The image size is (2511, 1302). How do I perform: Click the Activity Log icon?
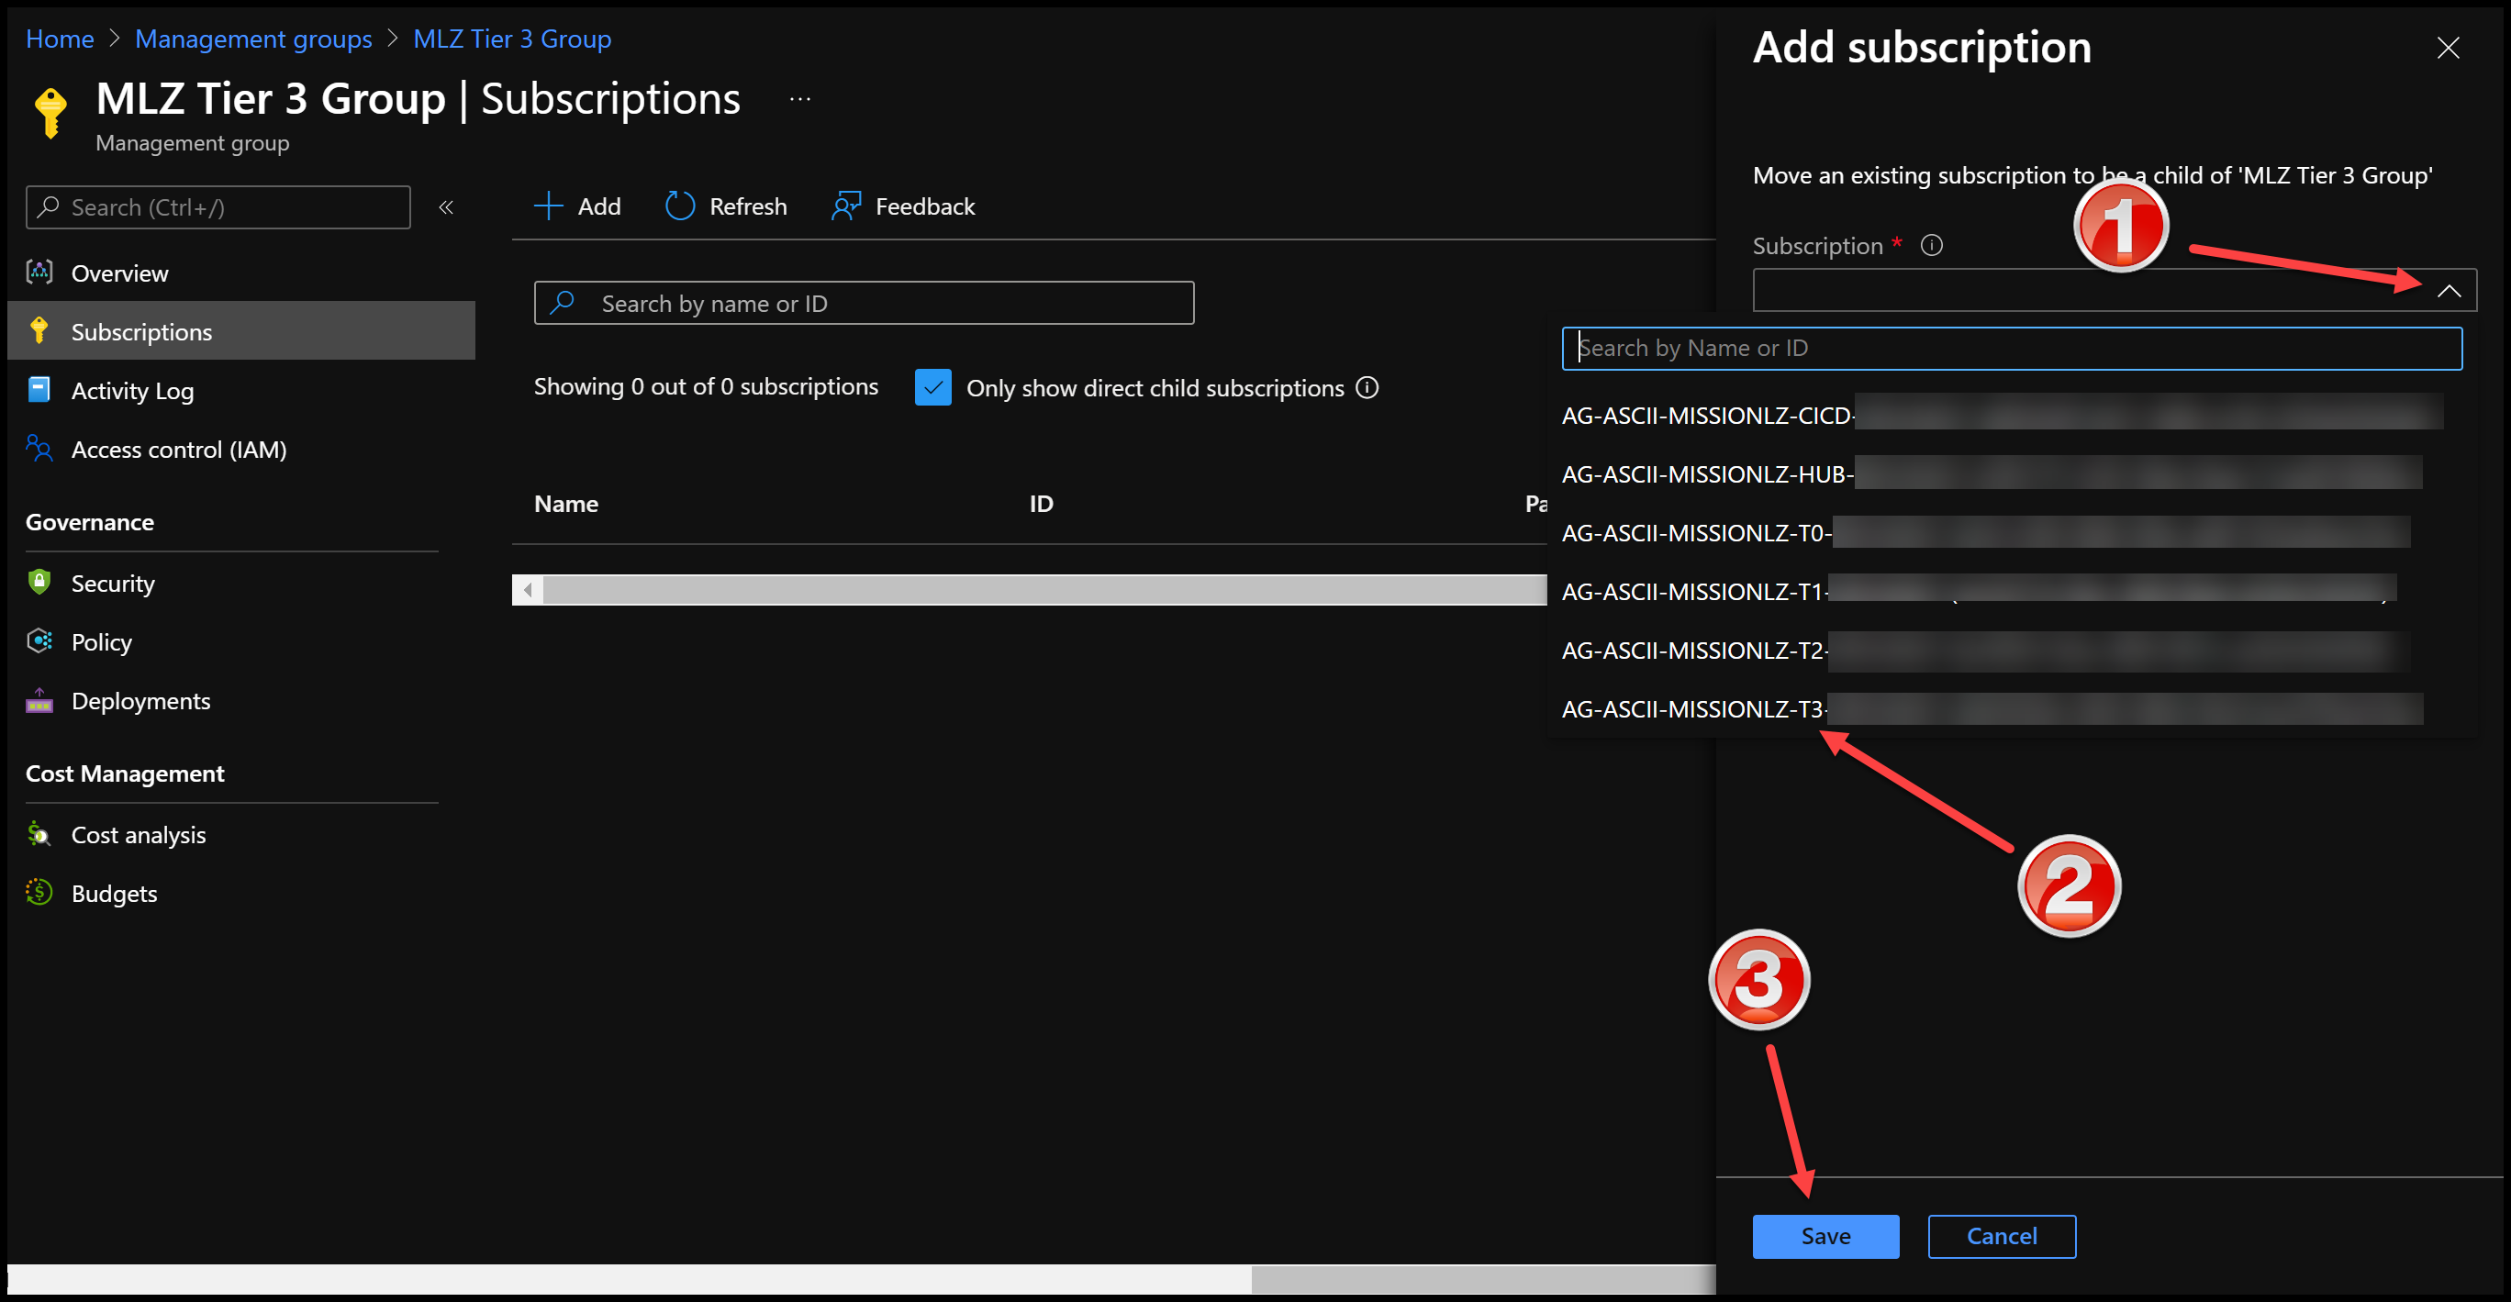[39, 389]
